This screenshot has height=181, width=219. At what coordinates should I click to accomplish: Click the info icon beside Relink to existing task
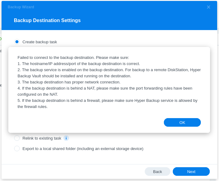66,138
